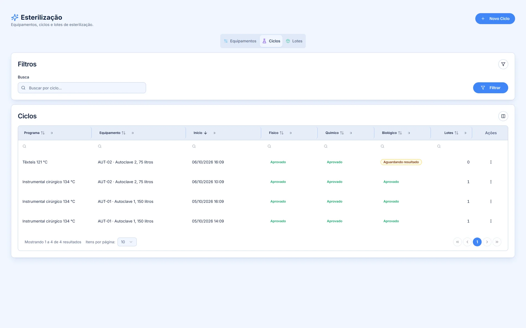Open actions menu for 05/10/2026 14:09 cycle
This screenshot has width=526, height=328.
click(491, 221)
